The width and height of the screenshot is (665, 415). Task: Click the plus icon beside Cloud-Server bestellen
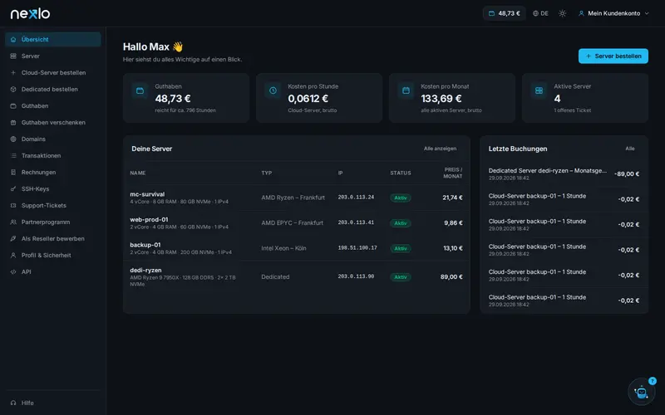pyautogui.click(x=13, y=72)
